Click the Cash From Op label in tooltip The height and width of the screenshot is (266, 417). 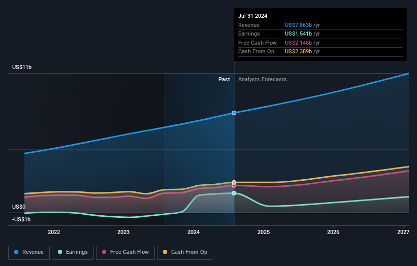click(256, 52)
